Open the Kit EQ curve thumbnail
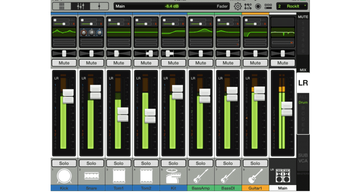Viewport: 348px width, 192px height. [174, 32]
